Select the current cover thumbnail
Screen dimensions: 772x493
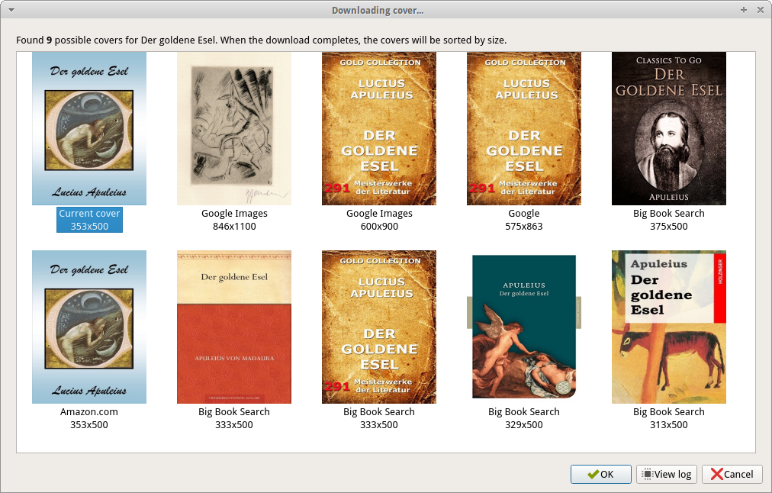click(89, 128)
